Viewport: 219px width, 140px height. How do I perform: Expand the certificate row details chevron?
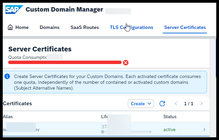(204, 129)
